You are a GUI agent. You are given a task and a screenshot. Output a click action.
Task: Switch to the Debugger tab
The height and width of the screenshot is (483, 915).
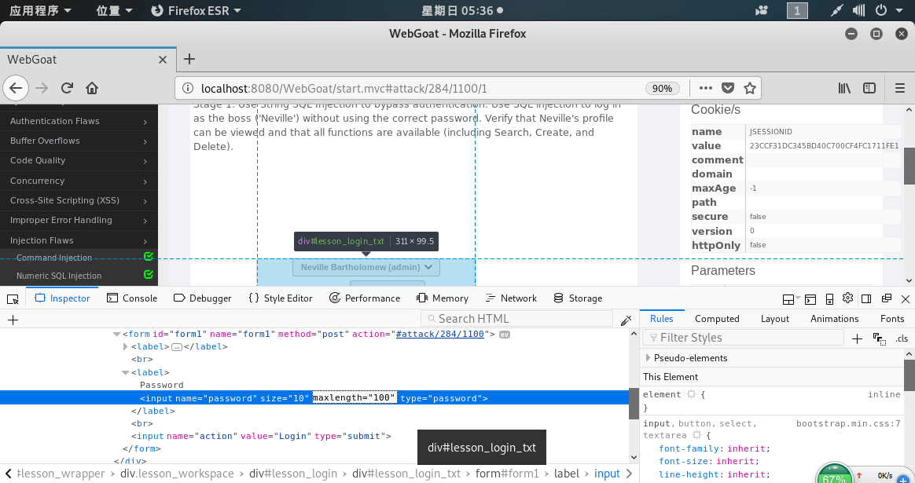[203, 298]
